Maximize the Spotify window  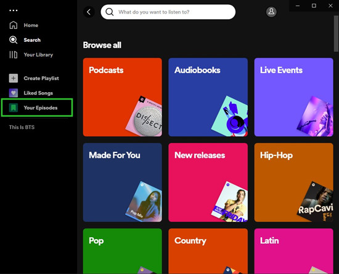point(314,6)
